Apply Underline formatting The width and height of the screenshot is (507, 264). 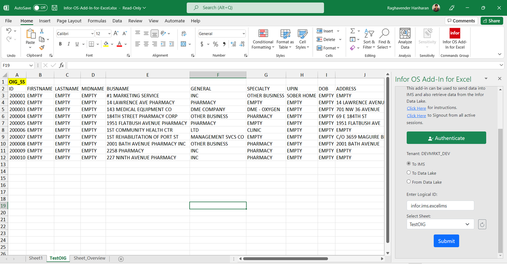pos(77,44)
